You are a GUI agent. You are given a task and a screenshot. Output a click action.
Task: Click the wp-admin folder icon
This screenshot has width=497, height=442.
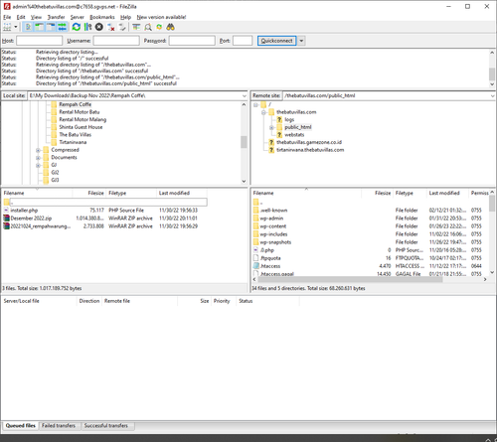(255, 219)
